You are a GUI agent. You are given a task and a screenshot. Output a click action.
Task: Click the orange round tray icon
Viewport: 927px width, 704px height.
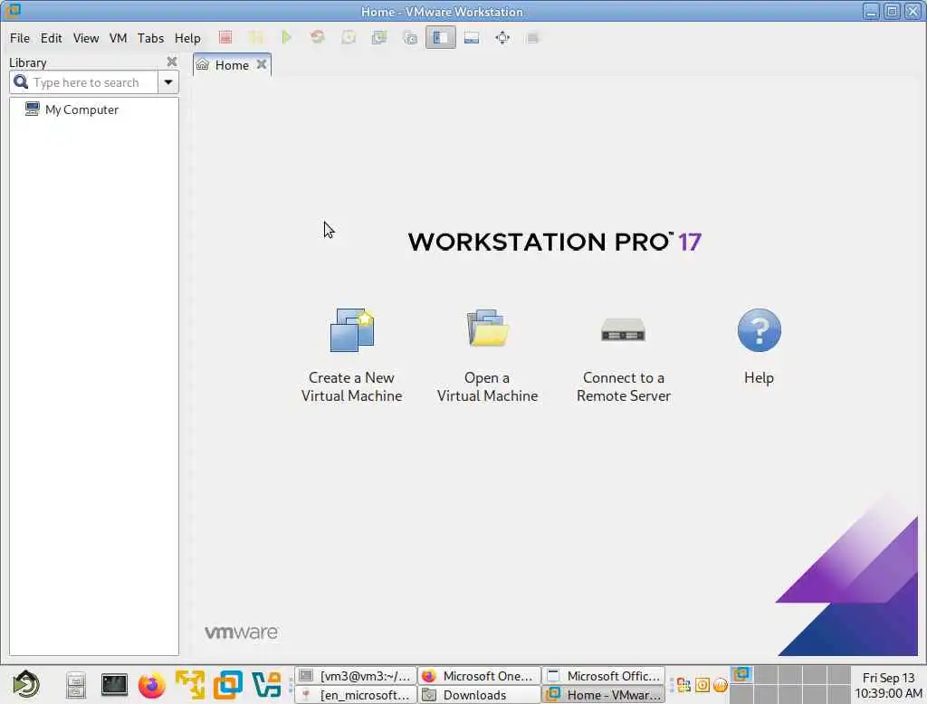(720, 685)
